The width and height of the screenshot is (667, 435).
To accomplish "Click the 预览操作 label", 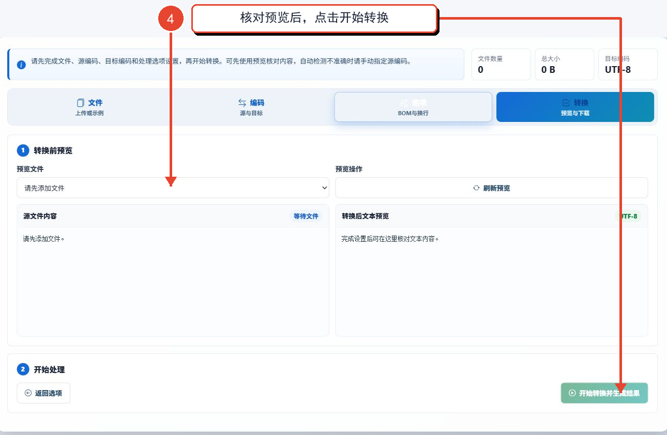I will click(x=349, y=169).
